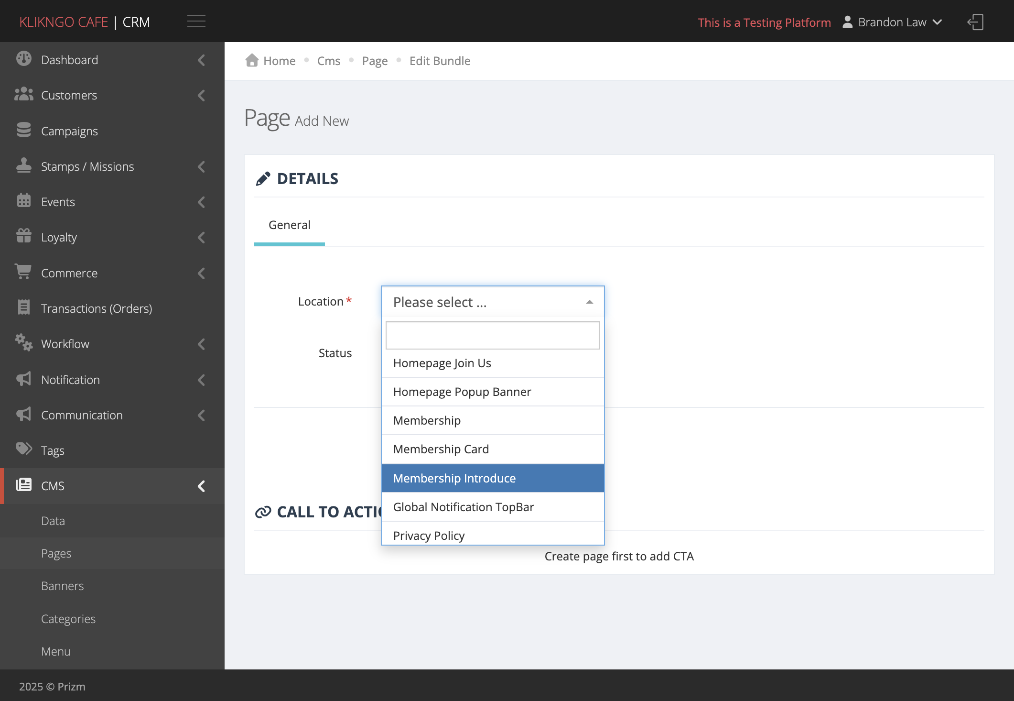Go to Cms breadcrumb link
The height and width of the screenshot is (701, 1014).
[x=329, y=61]
